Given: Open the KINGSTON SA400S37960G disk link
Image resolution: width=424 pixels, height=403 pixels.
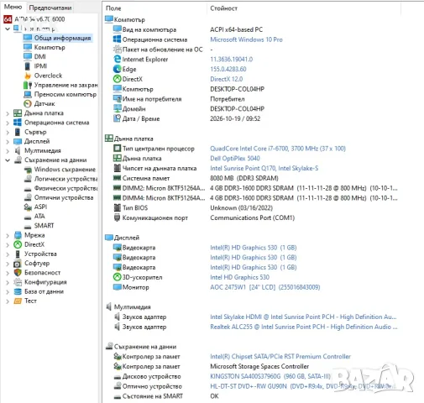Looking at the screenshot, I should pos(270,376).
